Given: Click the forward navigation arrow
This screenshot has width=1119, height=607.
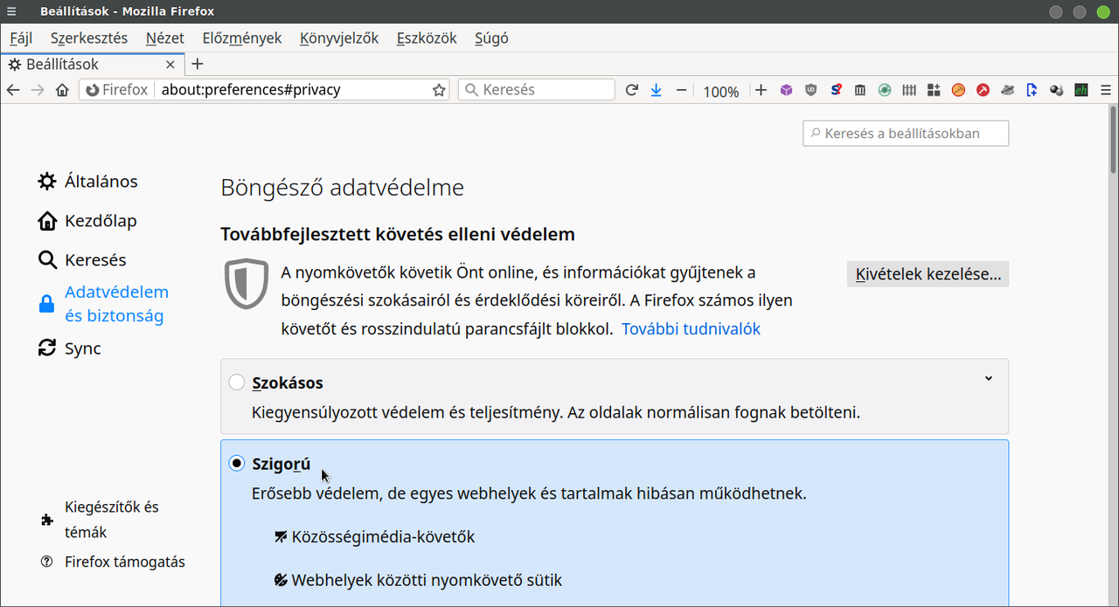Looking at the screenshot, I should tap(37, 89).
